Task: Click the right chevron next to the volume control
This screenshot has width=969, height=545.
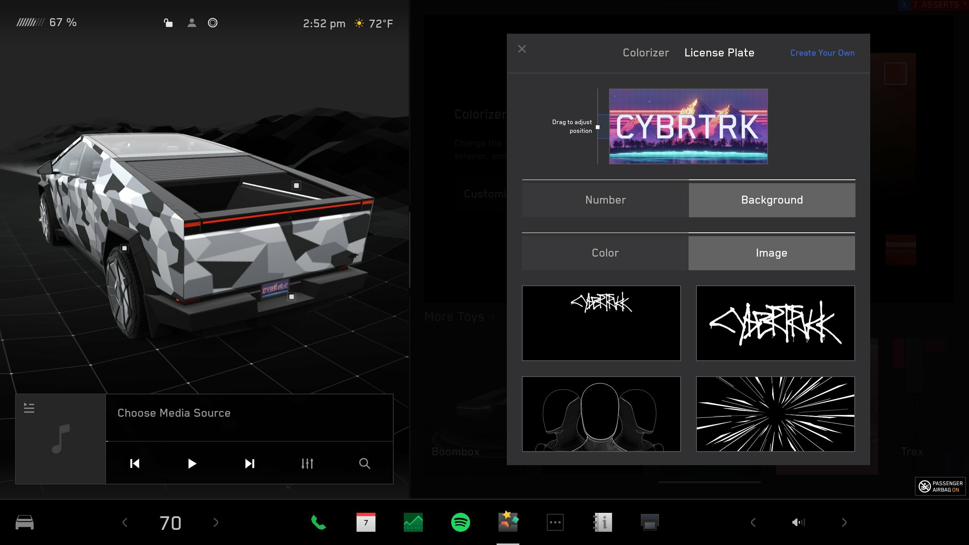Action: tap(844, 522)
